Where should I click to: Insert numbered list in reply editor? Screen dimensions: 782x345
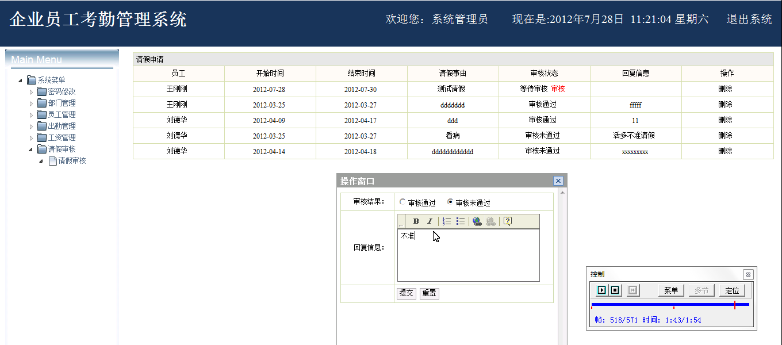(447, 221)
